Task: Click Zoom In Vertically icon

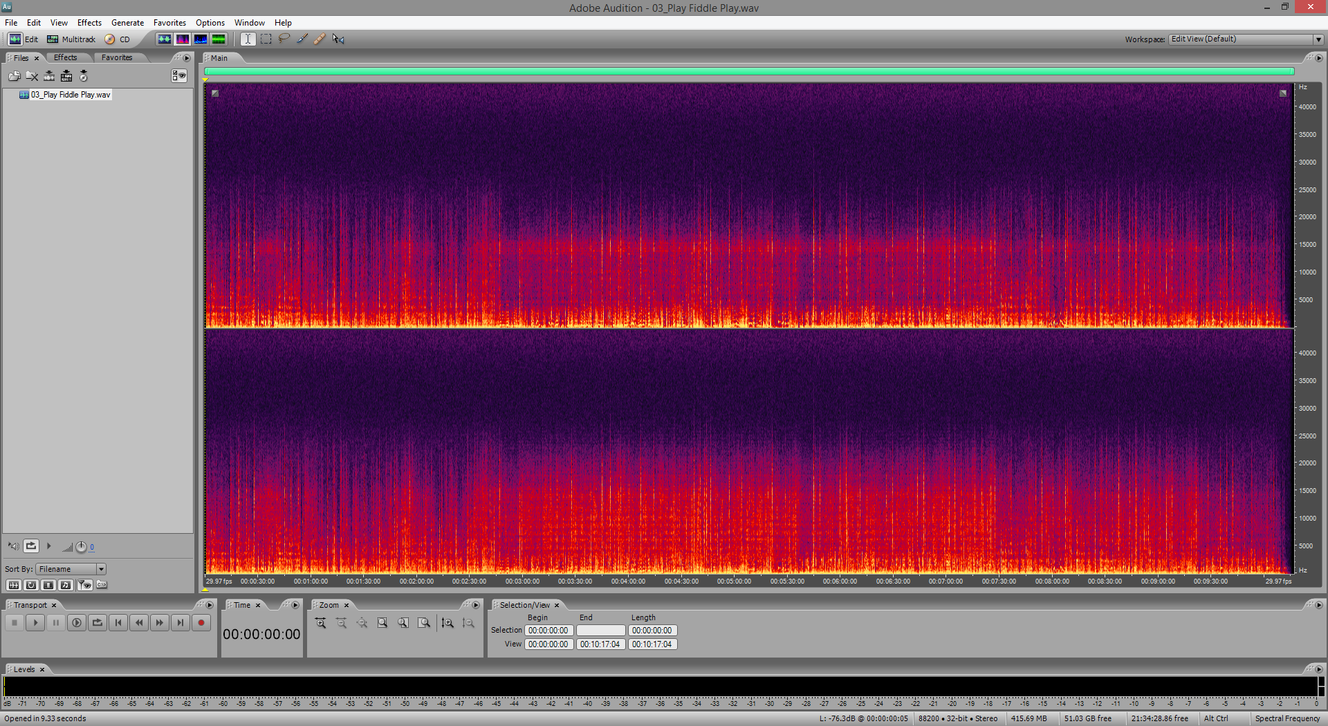Action: 448,623
